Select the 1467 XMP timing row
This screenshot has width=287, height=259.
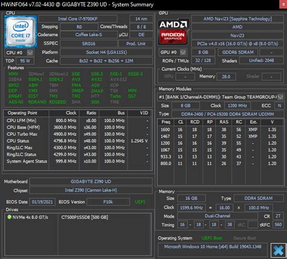point(220,136)
